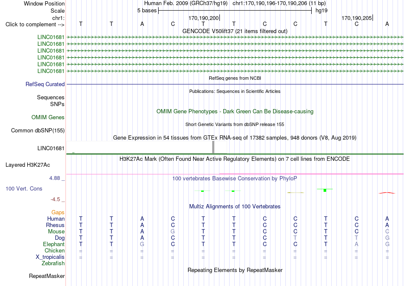
Task: Click the Elephant species label
Action: click(54, 244)
